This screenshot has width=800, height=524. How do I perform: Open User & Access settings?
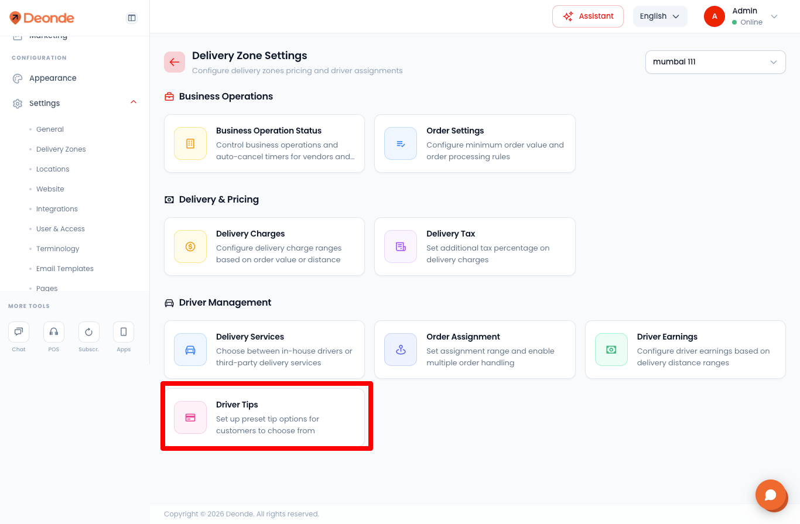(x=60, y=229)
